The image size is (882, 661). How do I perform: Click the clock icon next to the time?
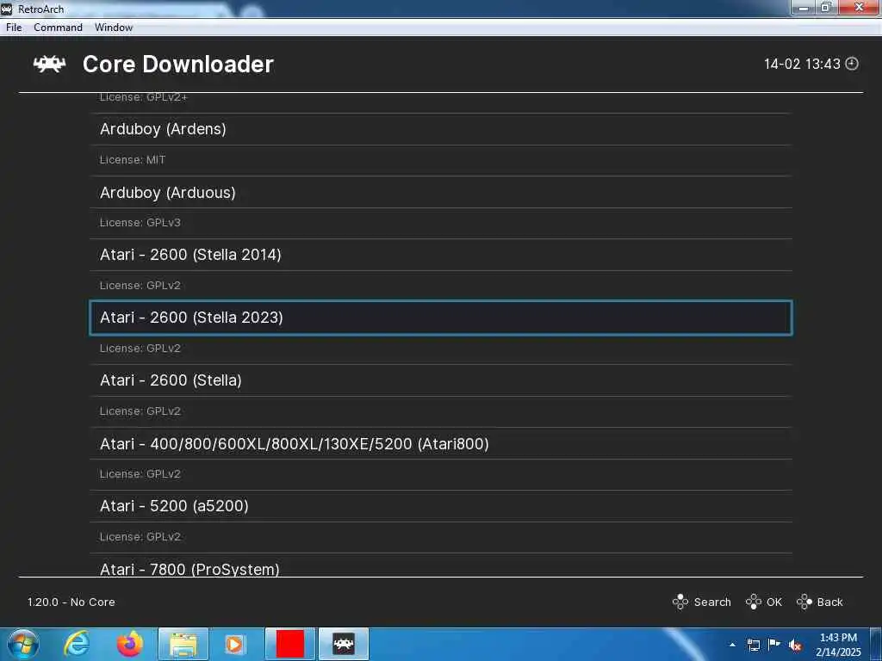852,64
